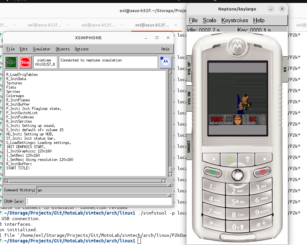Minimize the Neptune/keylargo window
The width and height of the screenshot is (307, 245).
pyautogui.click(x=271, y=9)
